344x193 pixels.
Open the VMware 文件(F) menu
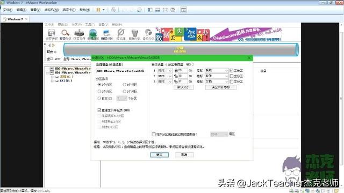tap(8, 10)
